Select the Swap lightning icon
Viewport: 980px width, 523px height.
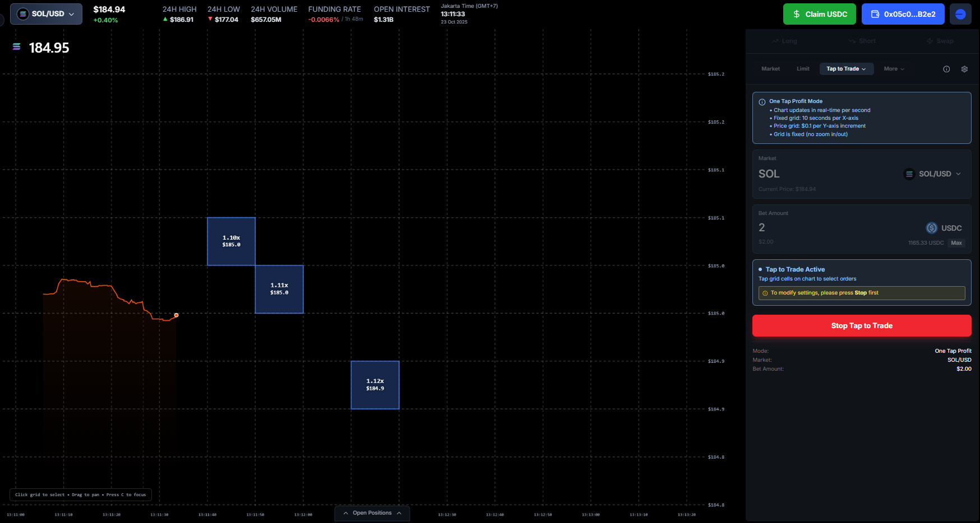(x=930, y=41)
